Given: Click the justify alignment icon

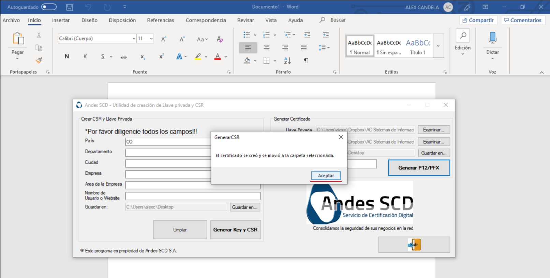Looking at the screenshot, I should coord(303,48).
